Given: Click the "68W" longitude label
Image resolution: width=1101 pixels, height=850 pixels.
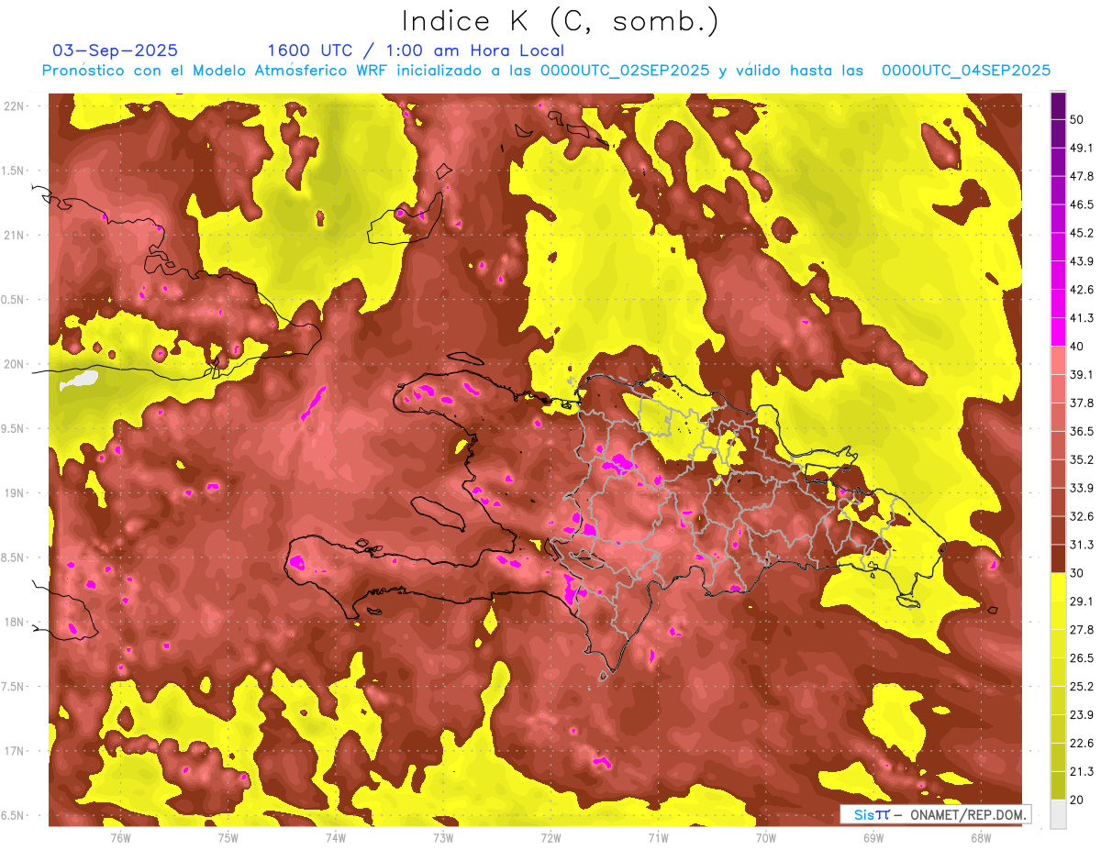Looking at the screenshot, I should coord(981,836).
